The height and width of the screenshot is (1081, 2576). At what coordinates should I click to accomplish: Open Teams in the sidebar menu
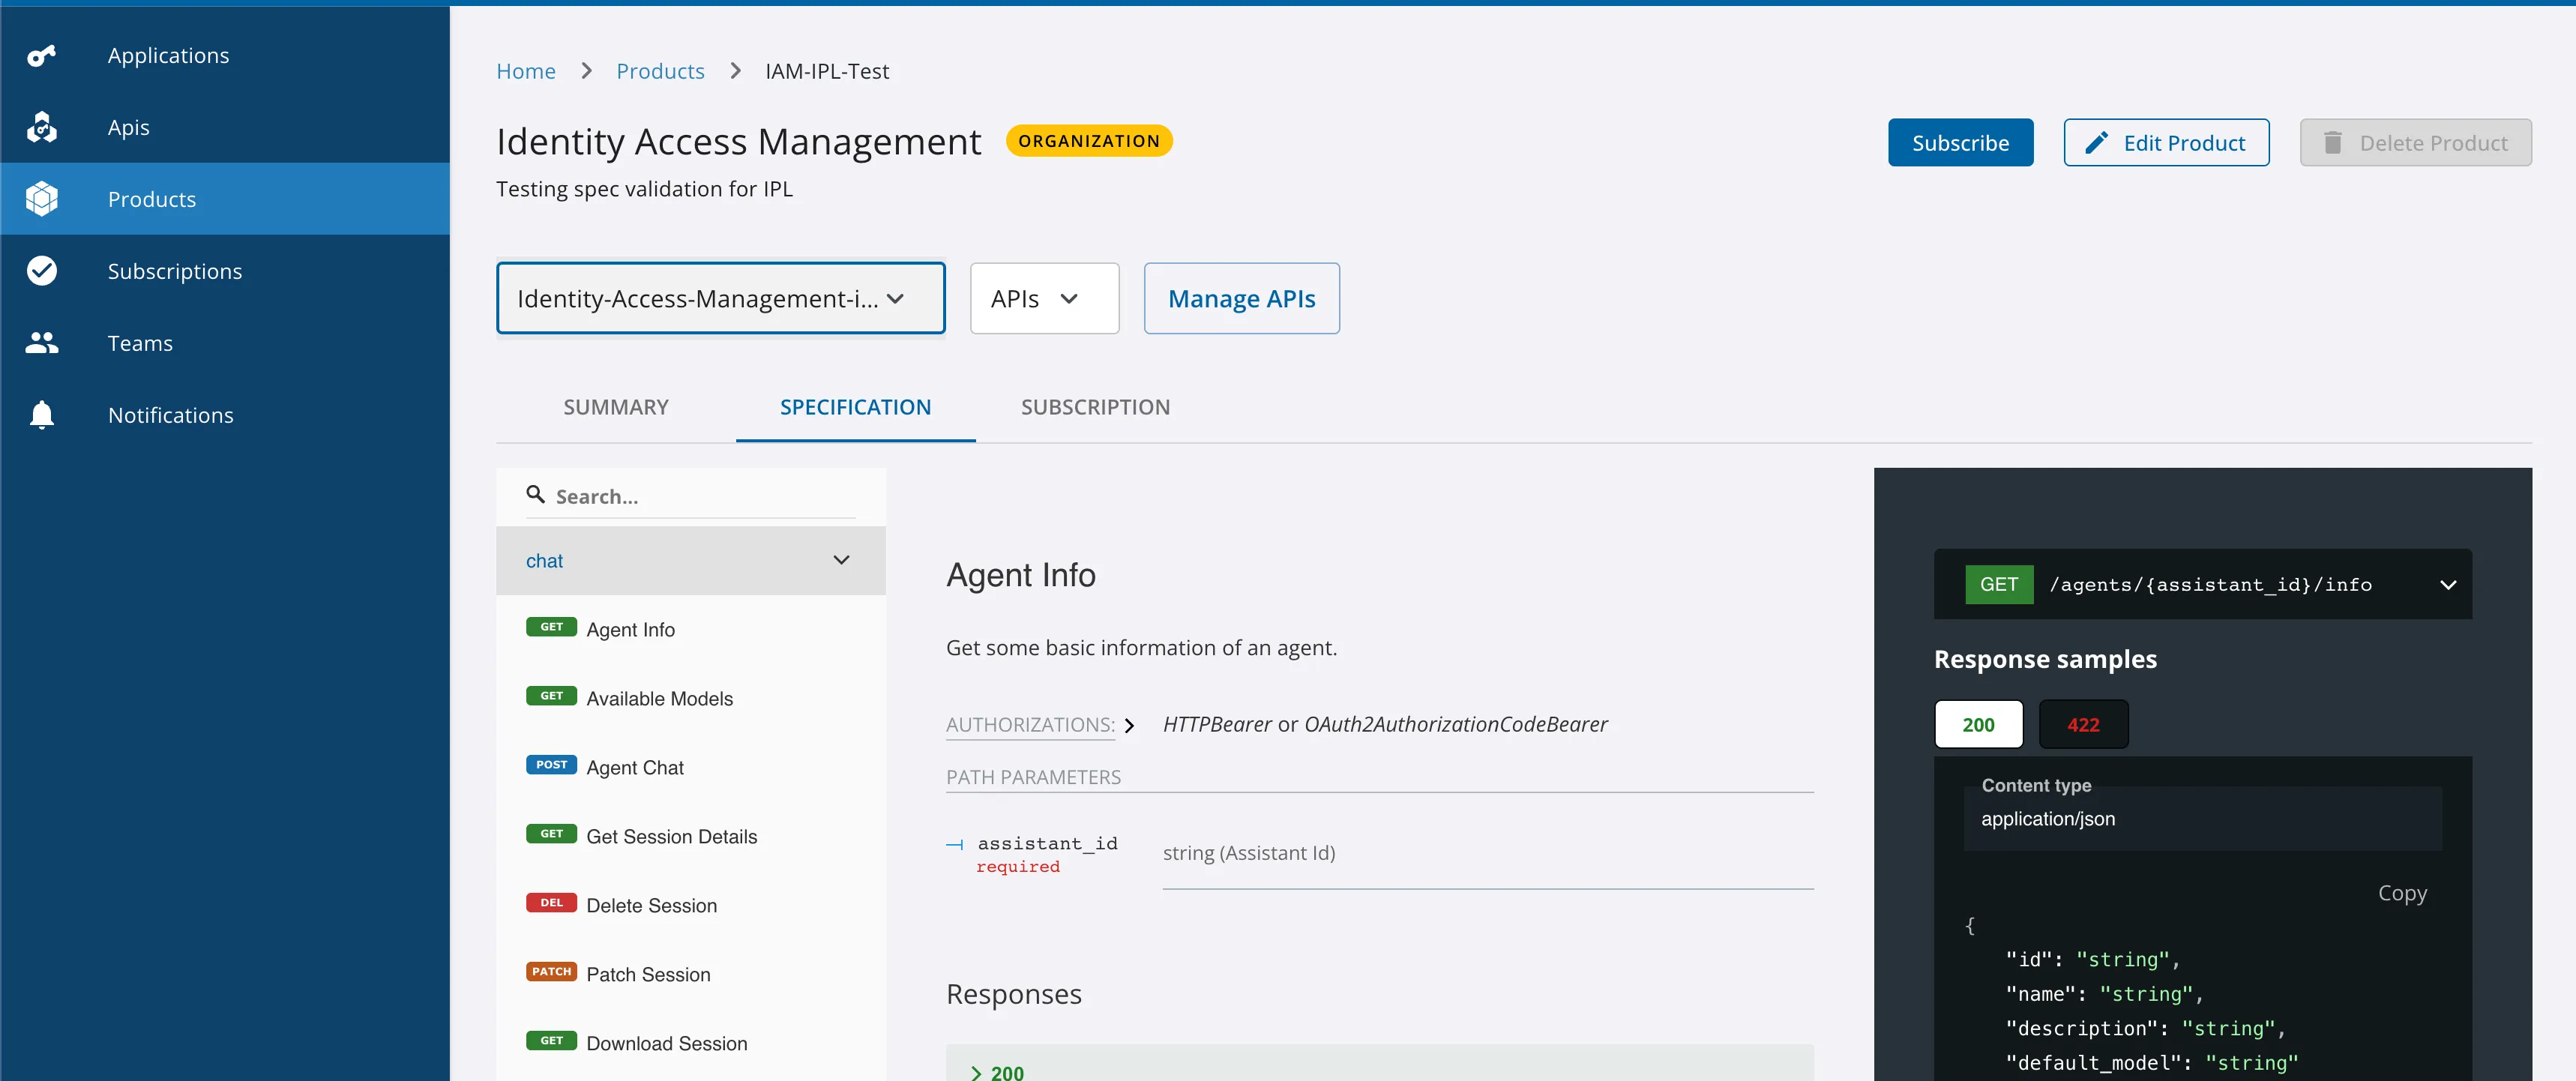225,343
